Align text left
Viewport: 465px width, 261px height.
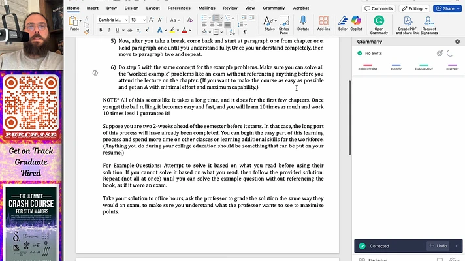[204, 25]
